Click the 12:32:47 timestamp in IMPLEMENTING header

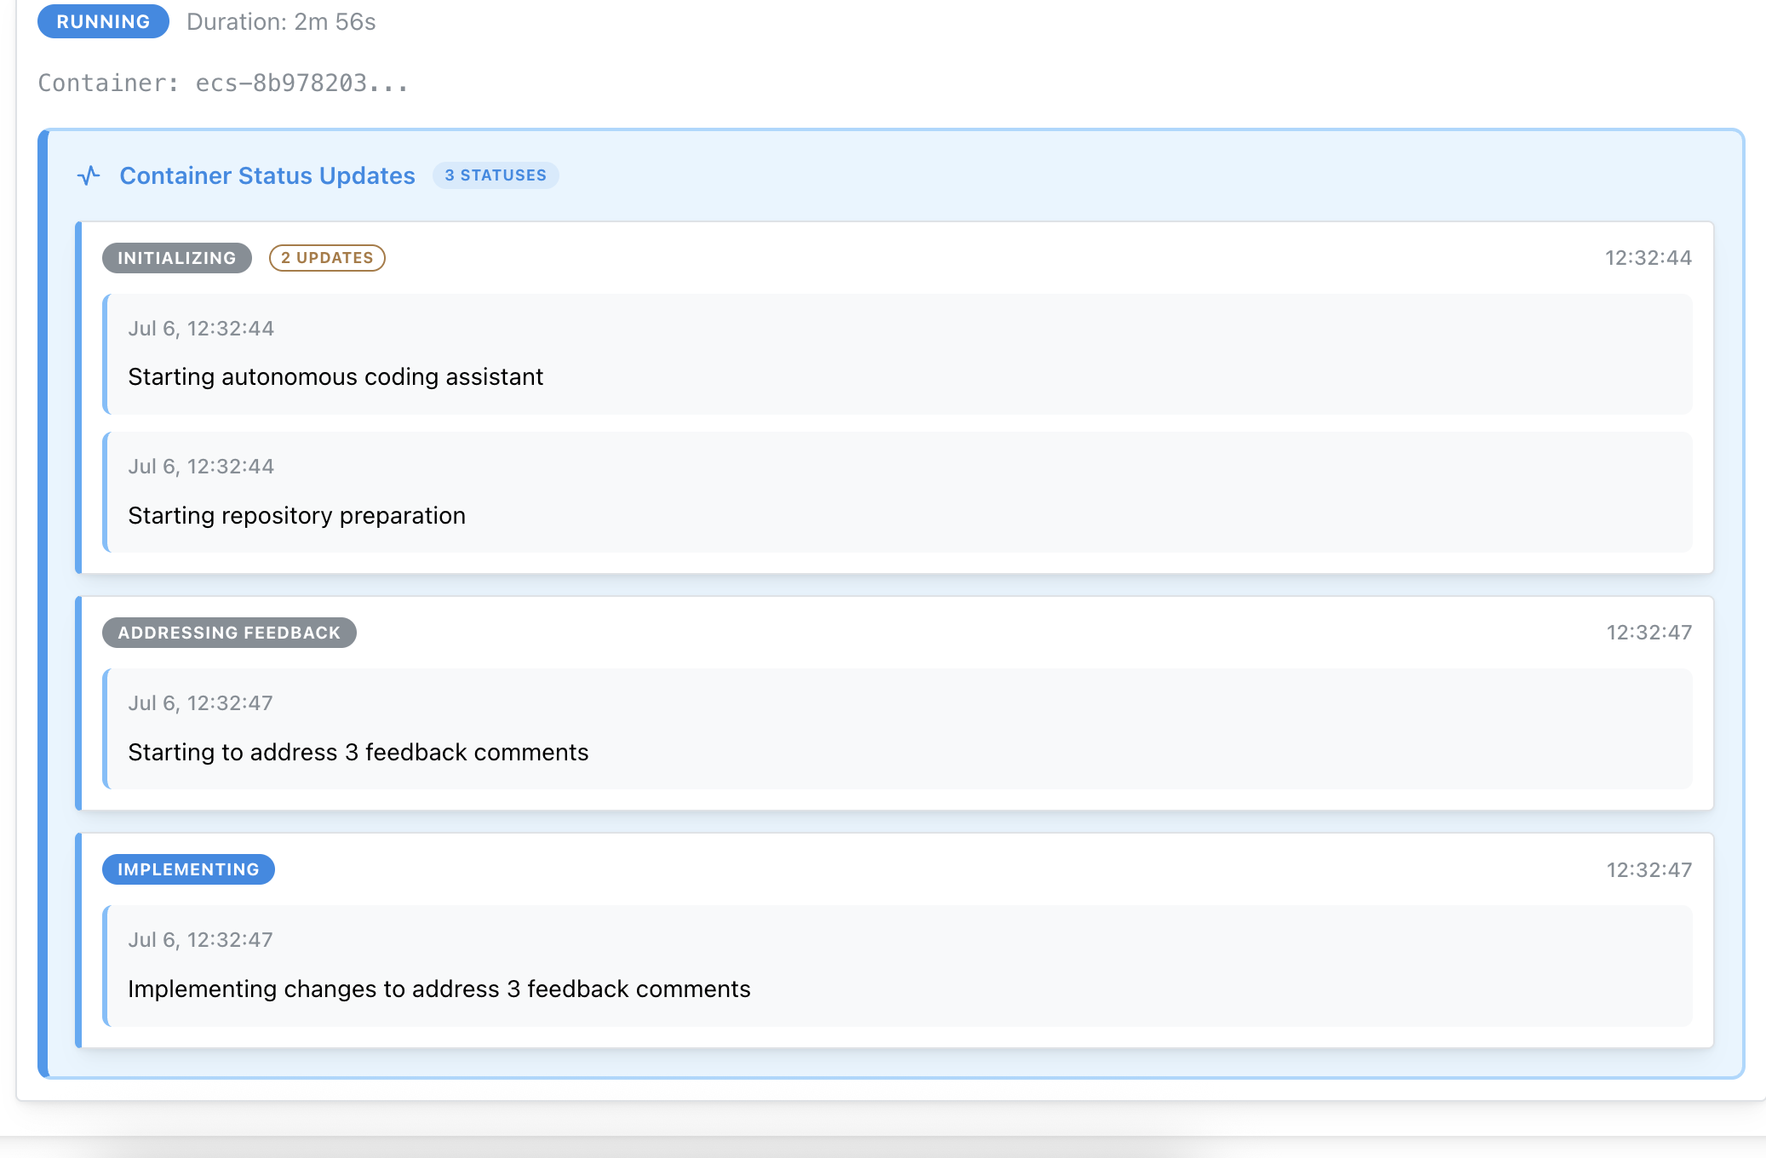click(x=1649, y=869)
